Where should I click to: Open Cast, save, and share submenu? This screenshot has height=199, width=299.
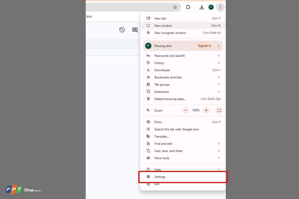[183, 151]
